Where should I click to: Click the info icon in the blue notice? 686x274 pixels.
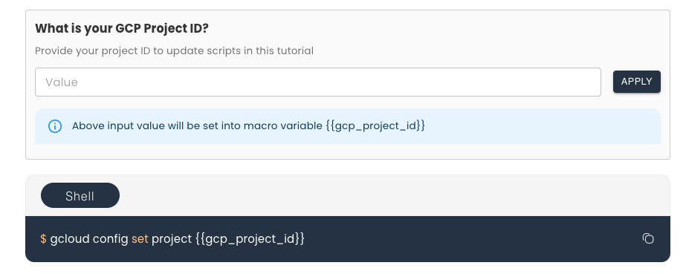pos(55,126)
